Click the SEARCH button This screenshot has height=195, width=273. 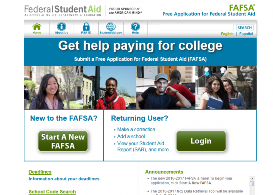(x=245, y=28)
